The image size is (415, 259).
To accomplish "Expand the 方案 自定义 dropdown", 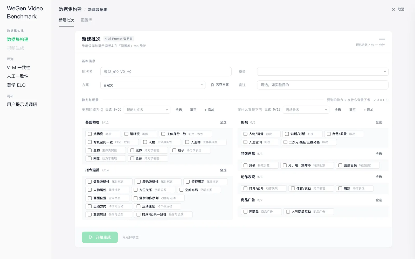I will pyautogui.click(x=153, y=85).
